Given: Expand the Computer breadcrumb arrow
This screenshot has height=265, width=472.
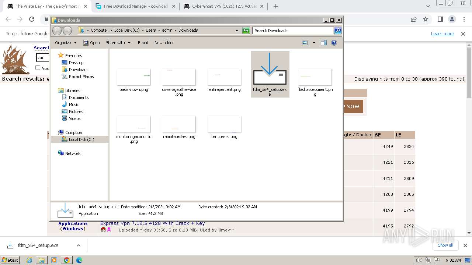Looking at the screenshot, I should point(111,31).
